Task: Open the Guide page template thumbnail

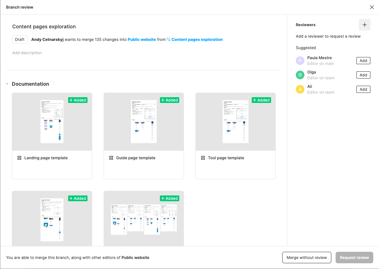Action: [x=143, y=121]
